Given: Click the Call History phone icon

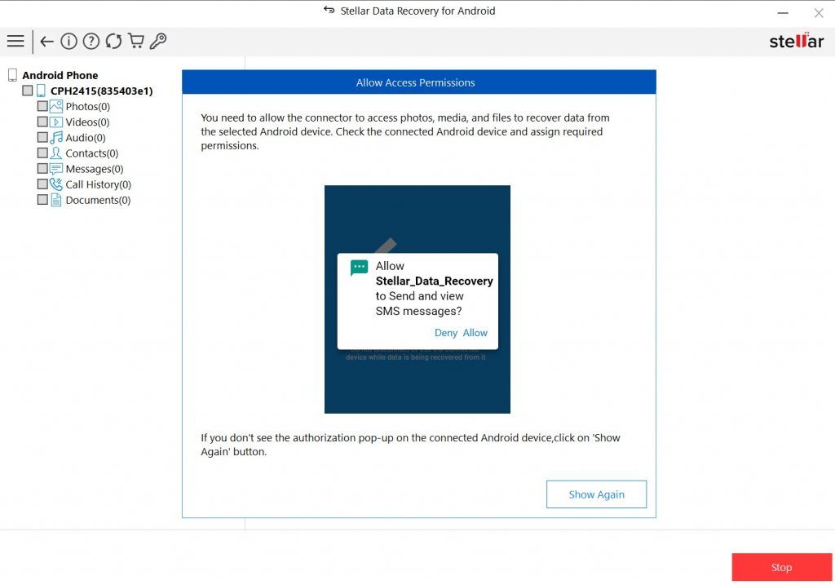Looking at the screenshot, I should tap(56, 184).
